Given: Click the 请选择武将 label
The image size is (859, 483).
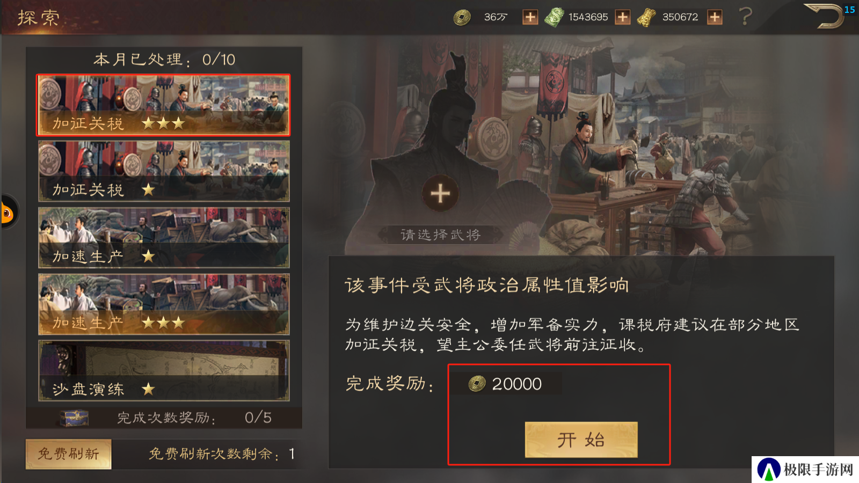Looking at the screenshot, I should (440, 235).
